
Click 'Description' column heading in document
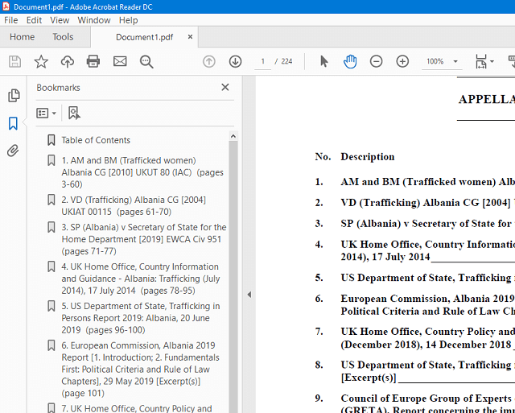[x=368, y=157]
